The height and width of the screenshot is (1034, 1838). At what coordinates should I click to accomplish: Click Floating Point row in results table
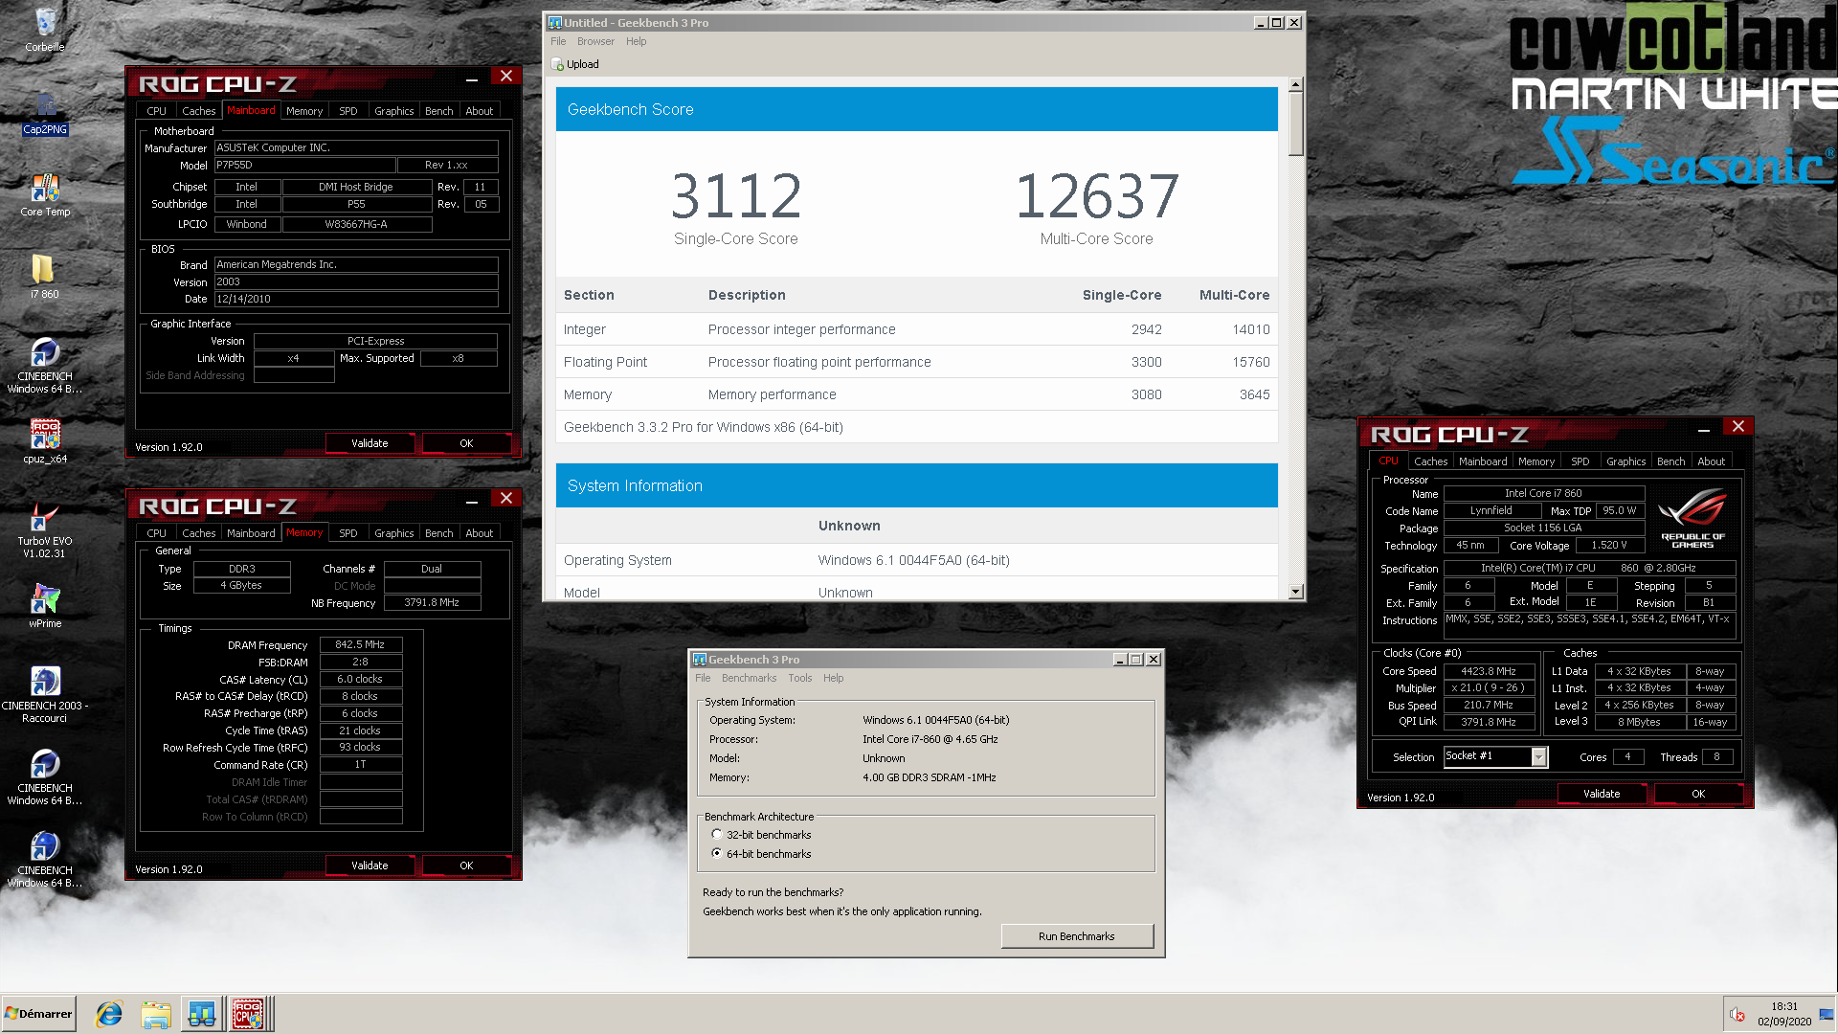917,362
